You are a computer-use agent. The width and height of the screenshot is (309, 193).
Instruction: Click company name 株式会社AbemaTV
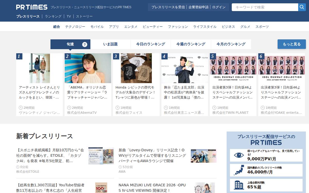(x=82, y=113)
